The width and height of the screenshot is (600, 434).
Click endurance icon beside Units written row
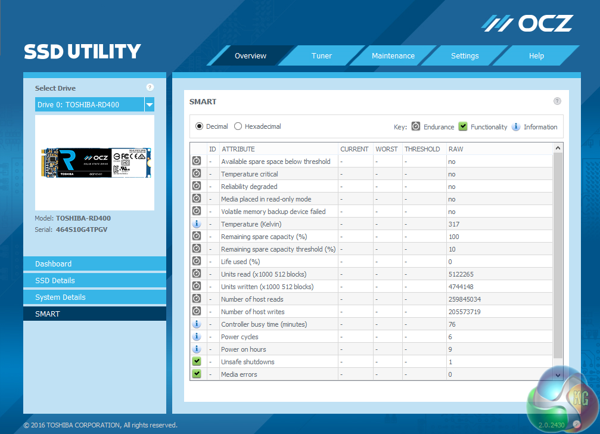[x=197, y=286]
